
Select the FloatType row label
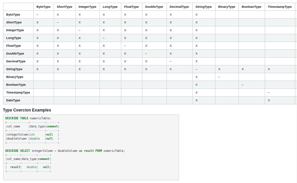14,46
